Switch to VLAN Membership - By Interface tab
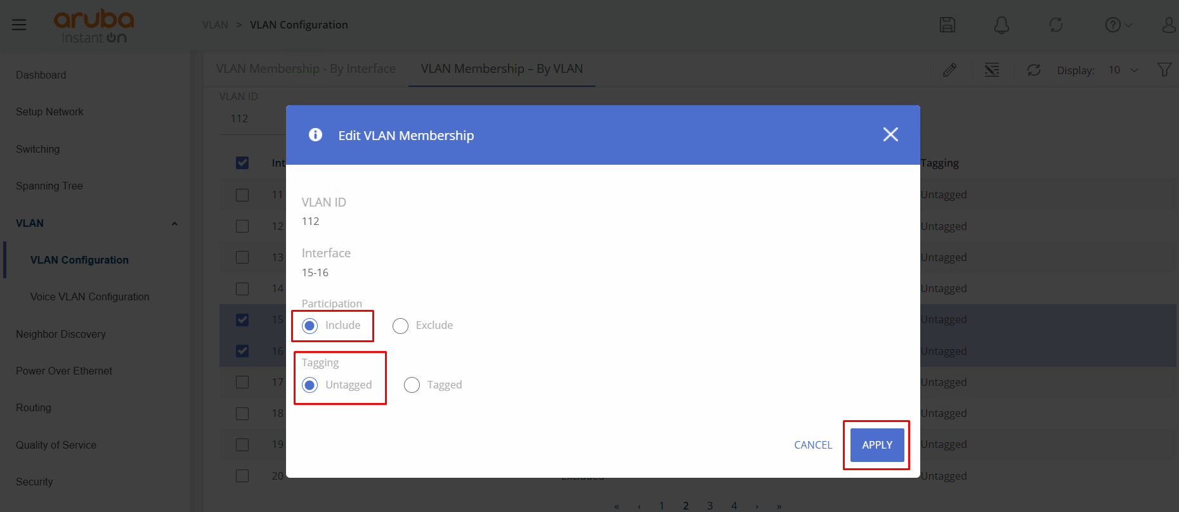The image size is (1179, 512). [x=306, y=68]
